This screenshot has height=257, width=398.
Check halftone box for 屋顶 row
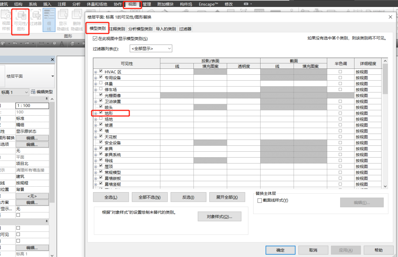340,166
